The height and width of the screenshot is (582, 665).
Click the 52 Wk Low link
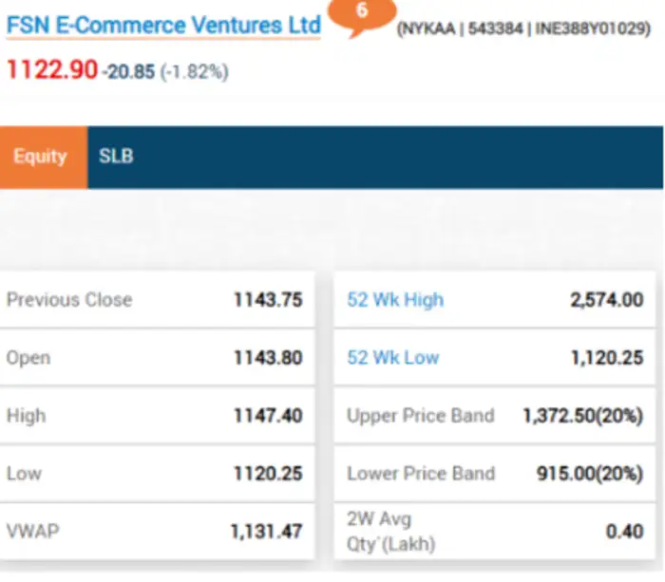[x=393, y=358]
